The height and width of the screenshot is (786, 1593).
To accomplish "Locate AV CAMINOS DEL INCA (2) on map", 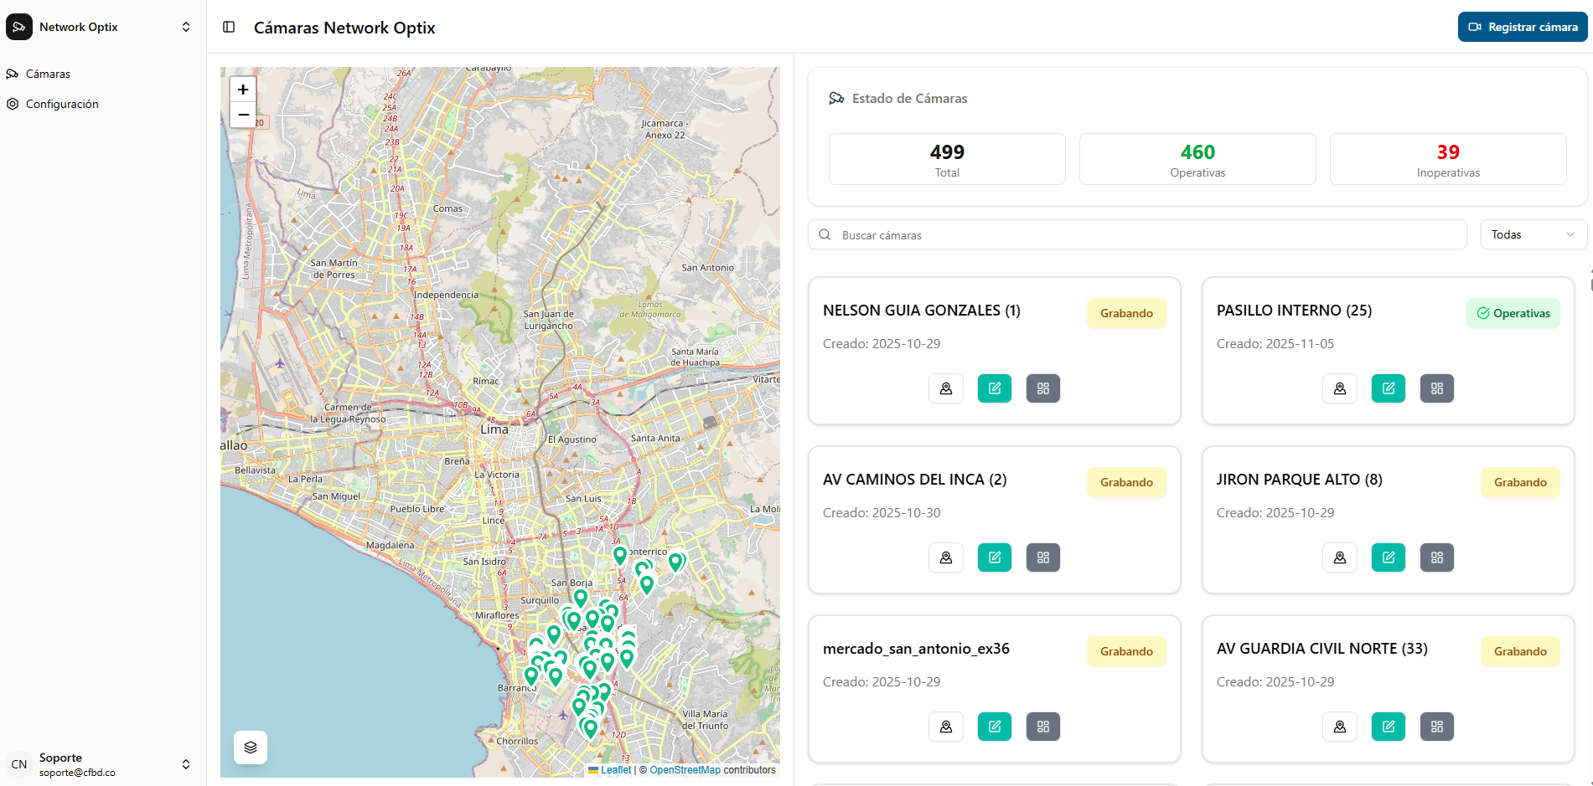I will click(x=946, y=557).
